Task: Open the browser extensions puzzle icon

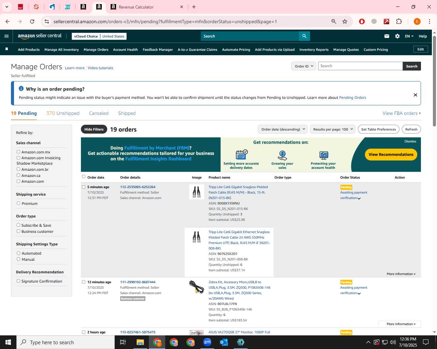Action: click(x=399, y=21)
